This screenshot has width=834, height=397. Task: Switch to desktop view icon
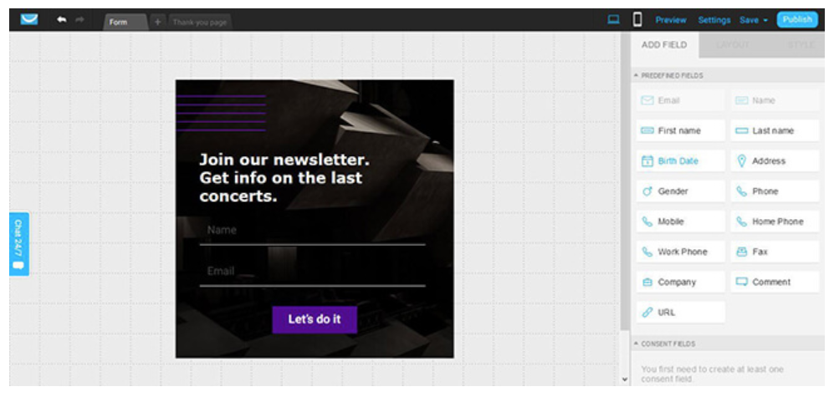click(614, 20)
